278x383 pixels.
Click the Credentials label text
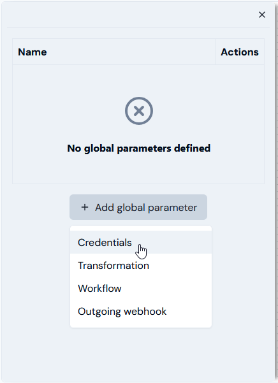click(x=105, y=243)
